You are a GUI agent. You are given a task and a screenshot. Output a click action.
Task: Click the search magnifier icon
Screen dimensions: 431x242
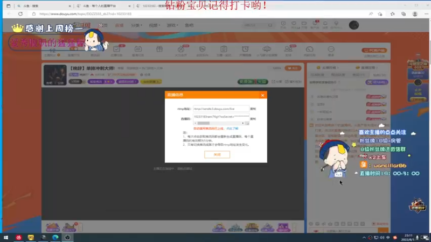point(270,25)
